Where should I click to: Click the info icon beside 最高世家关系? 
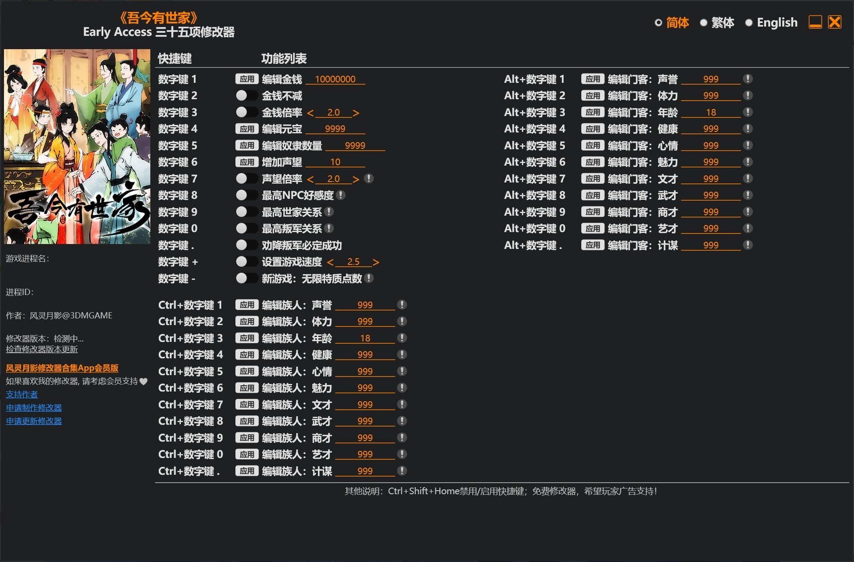click(329, 212)
